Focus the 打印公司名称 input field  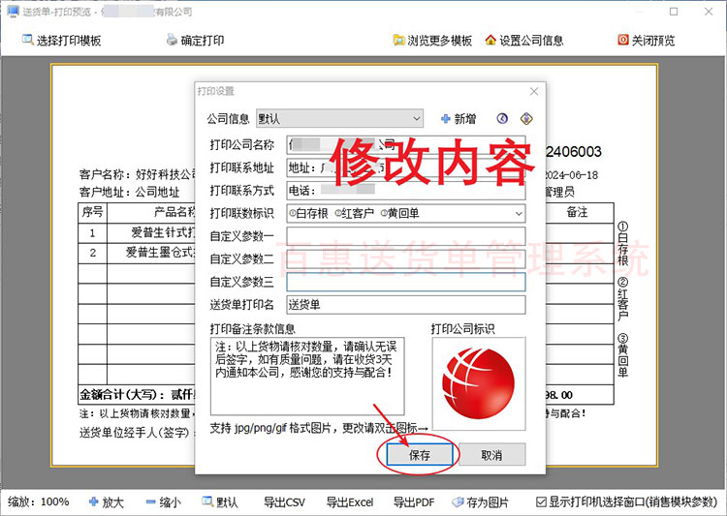coord(406,144)
